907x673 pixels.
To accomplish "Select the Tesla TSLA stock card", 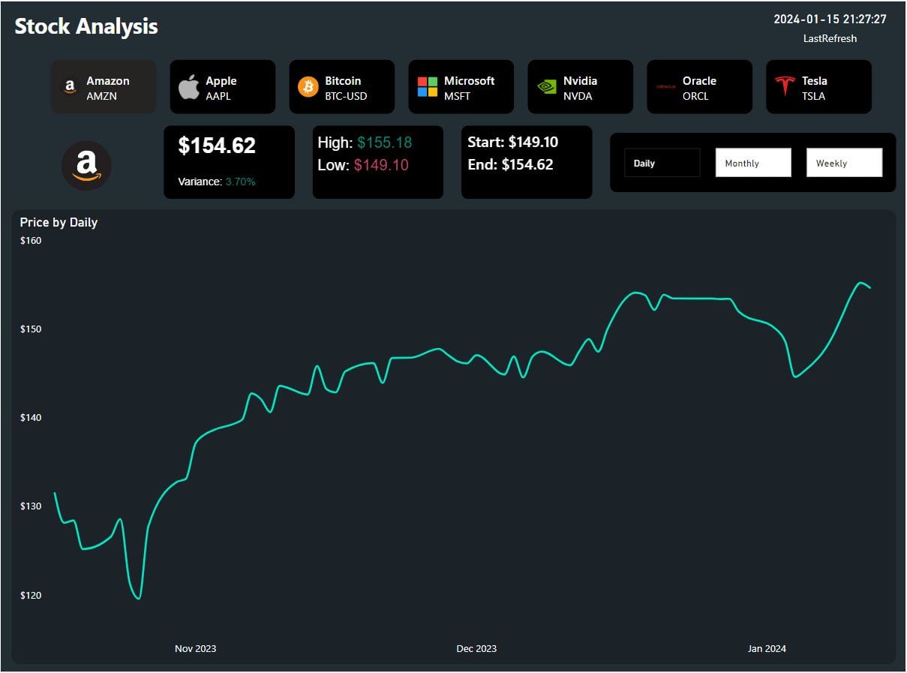I will click(x=819, y=87).
